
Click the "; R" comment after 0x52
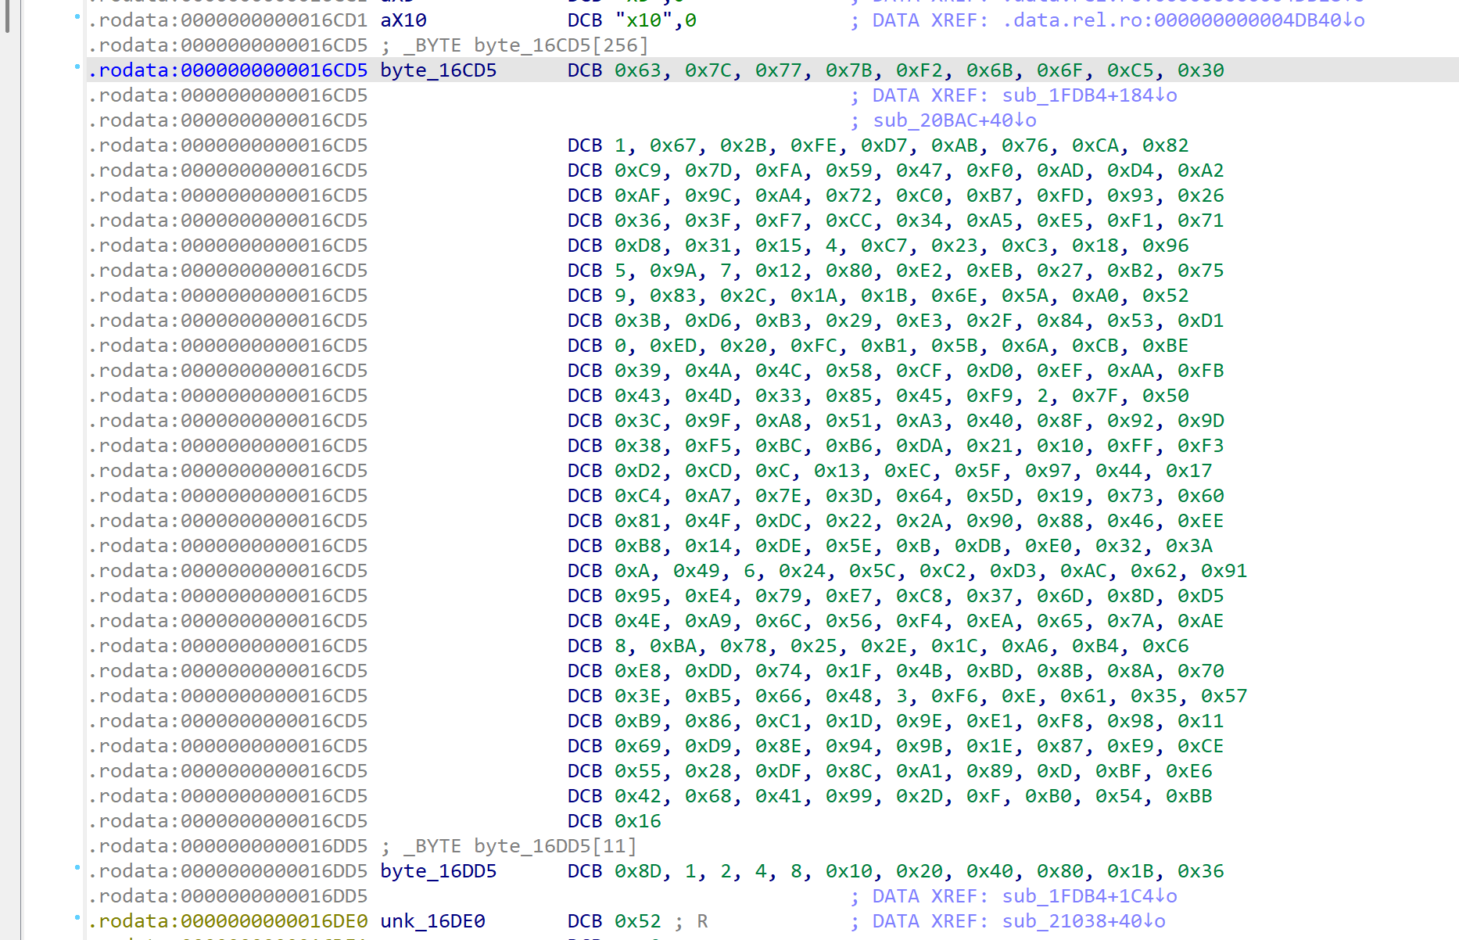691,921
